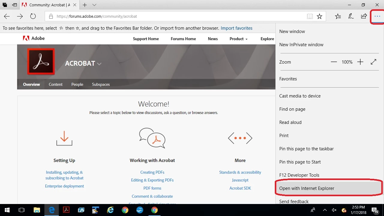This screenshot has height=216, width=384.
Task: Enter full screen with diagonal arrow icon
Action: click(373, 62)
